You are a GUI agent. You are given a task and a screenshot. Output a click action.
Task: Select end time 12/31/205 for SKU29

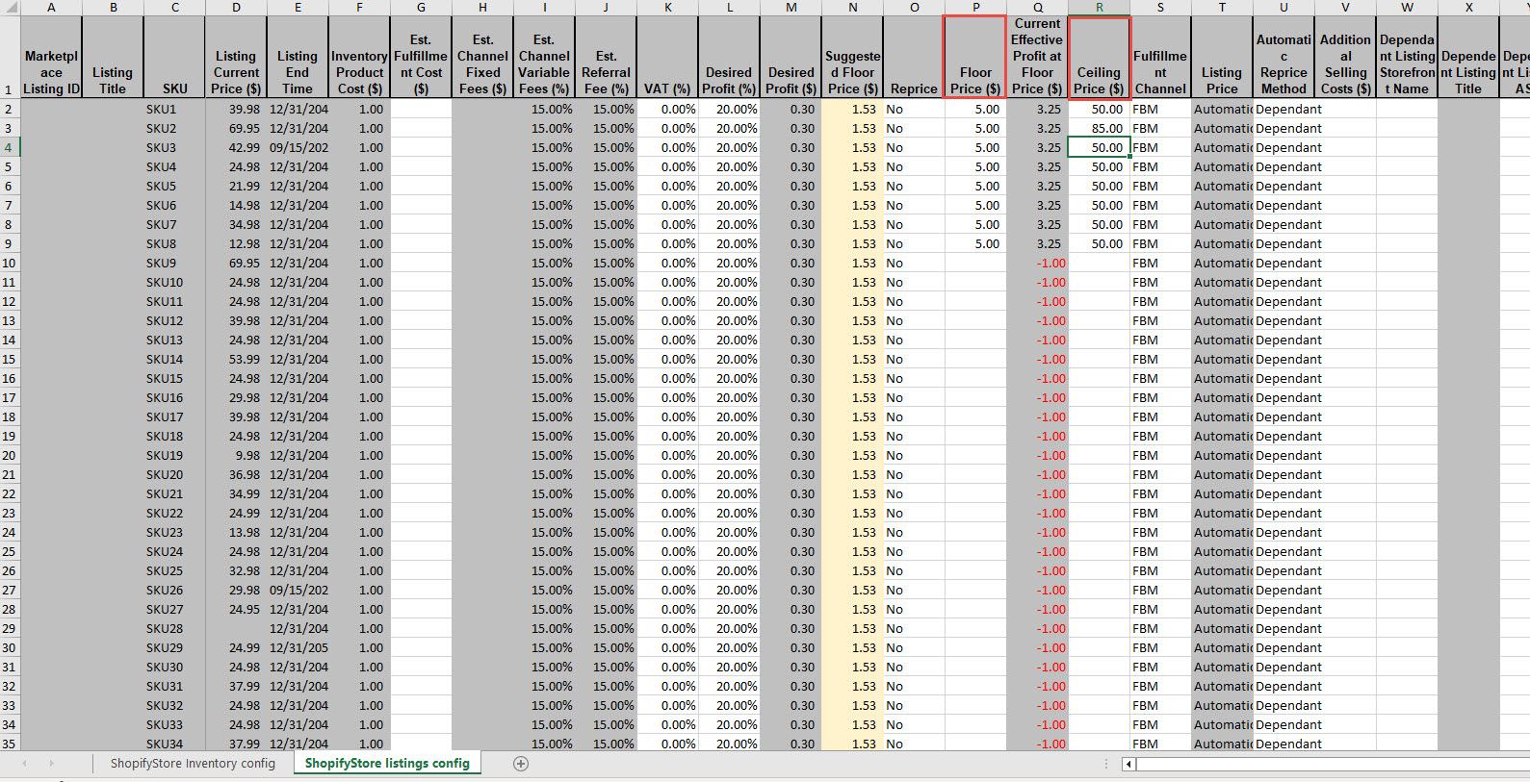[x=298, y=647]
